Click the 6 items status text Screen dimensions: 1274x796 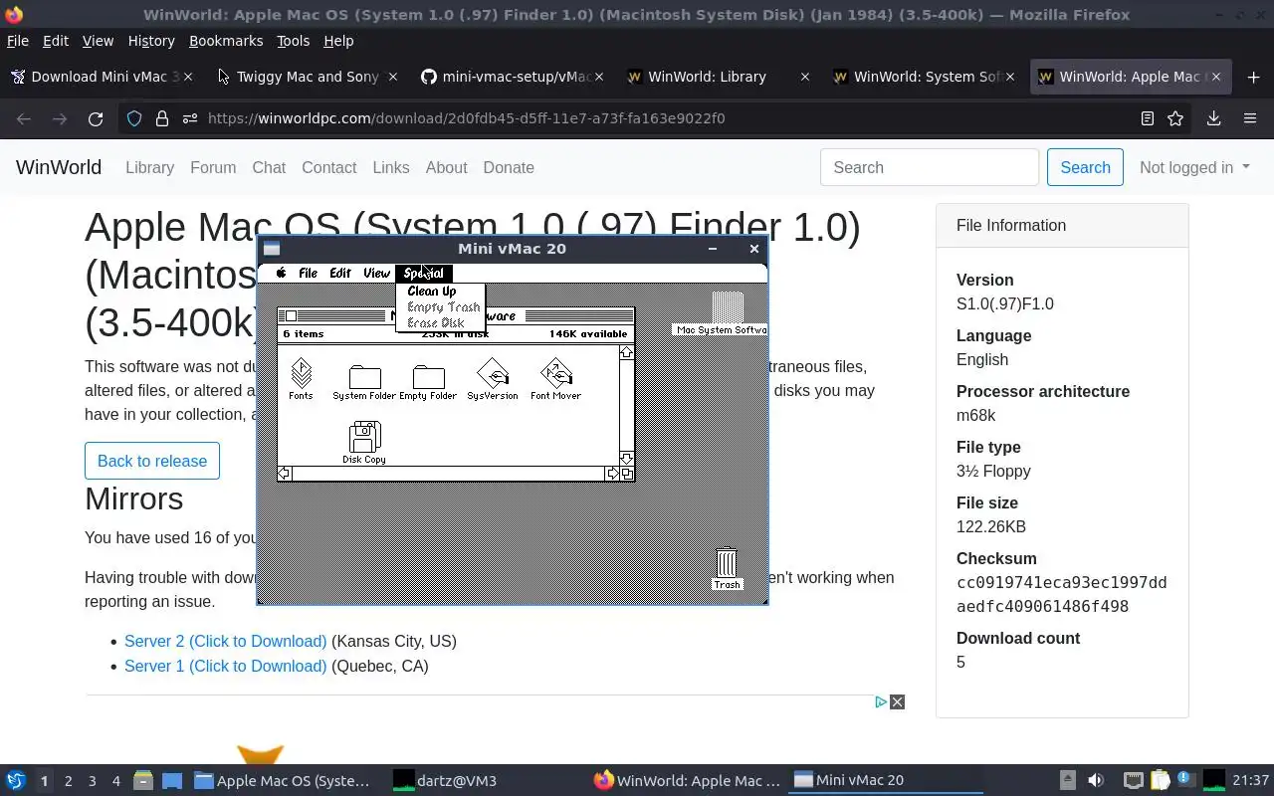[x=304, y=334]
